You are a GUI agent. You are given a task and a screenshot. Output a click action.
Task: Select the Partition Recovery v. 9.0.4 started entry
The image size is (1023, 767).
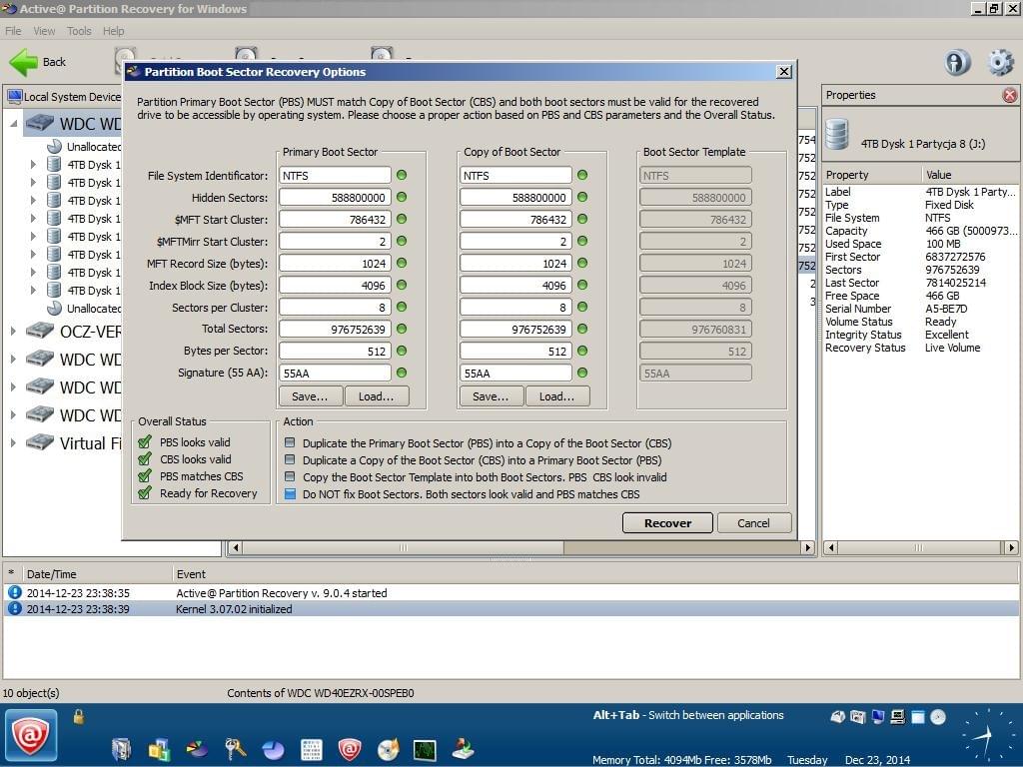pos(511,593)
